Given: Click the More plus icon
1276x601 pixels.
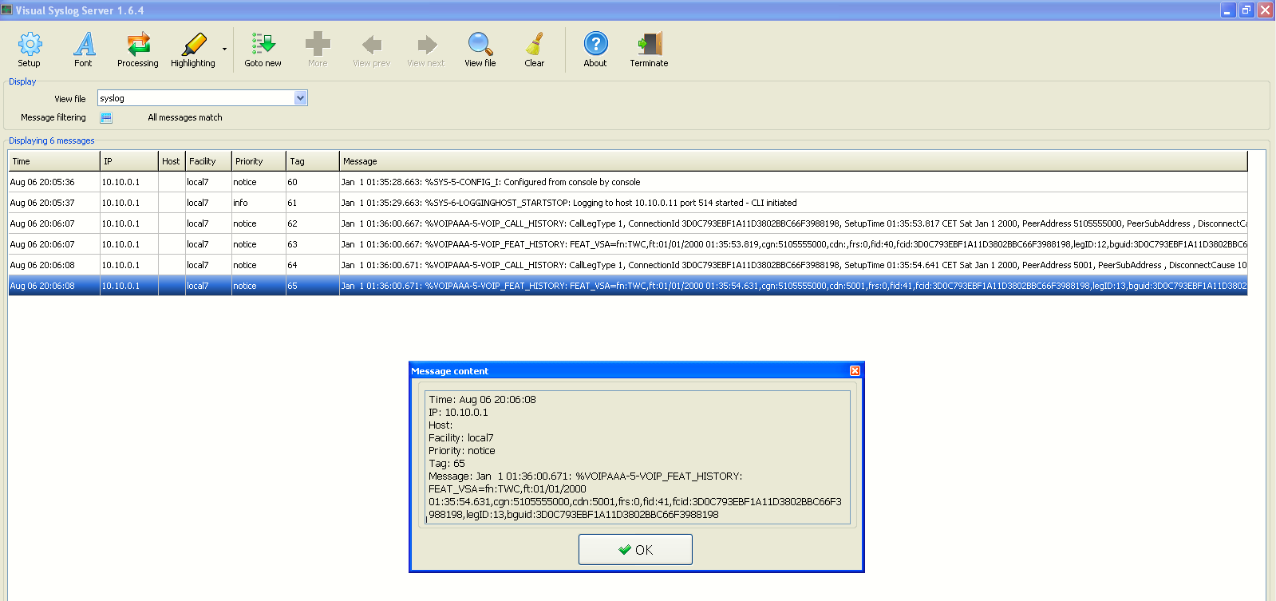Looking at the screenshot, I should point(318,50).
